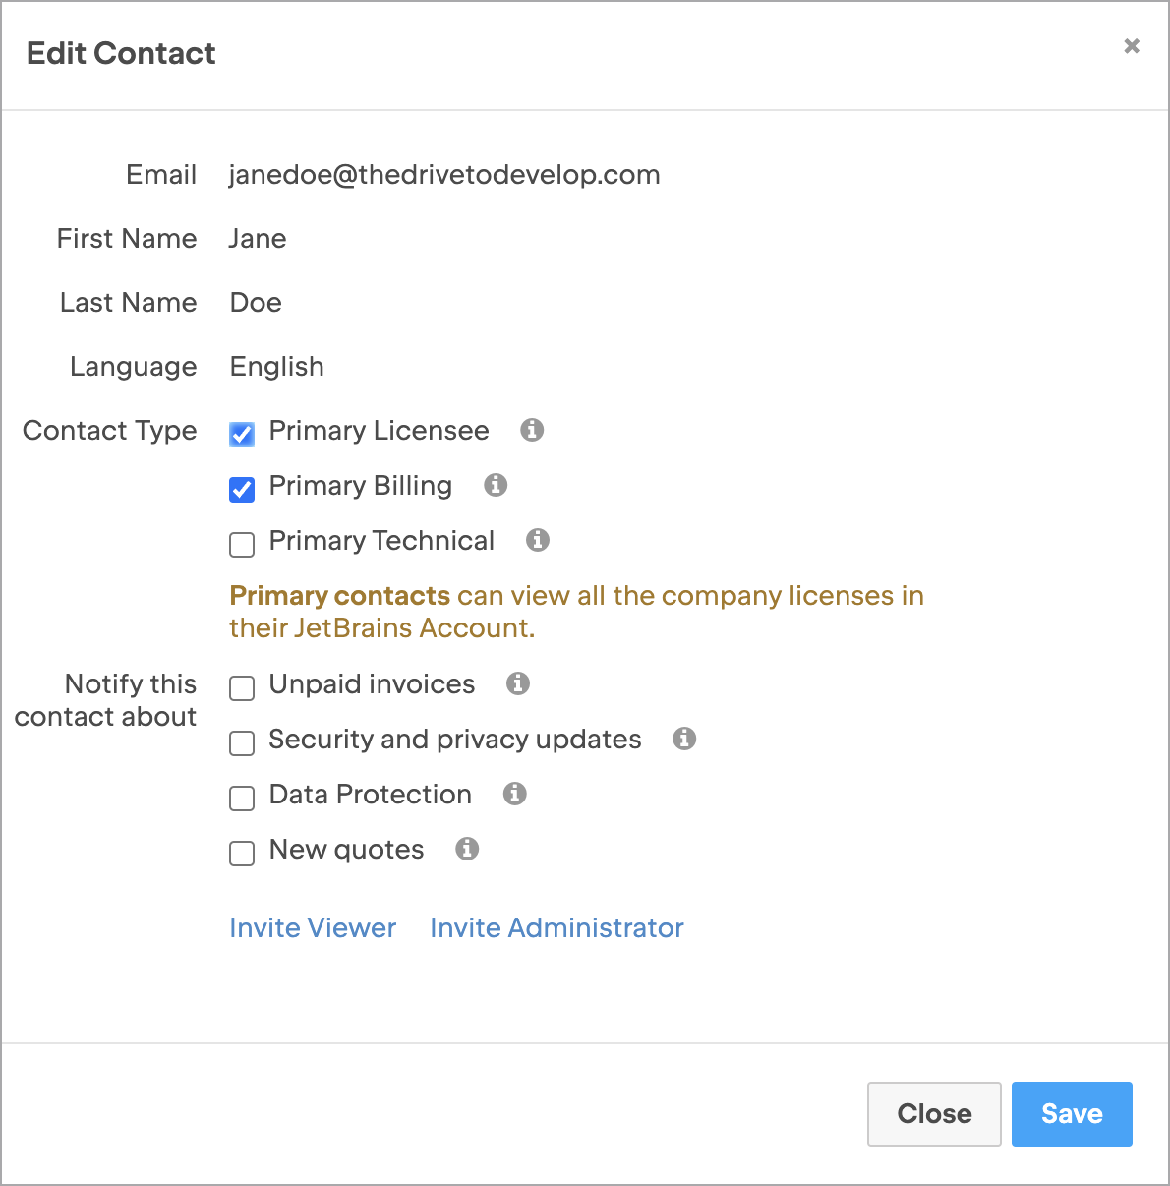Open the Invite Administrator link
This screenshot has width=1170, height=1186.
[x=556, y=927]
